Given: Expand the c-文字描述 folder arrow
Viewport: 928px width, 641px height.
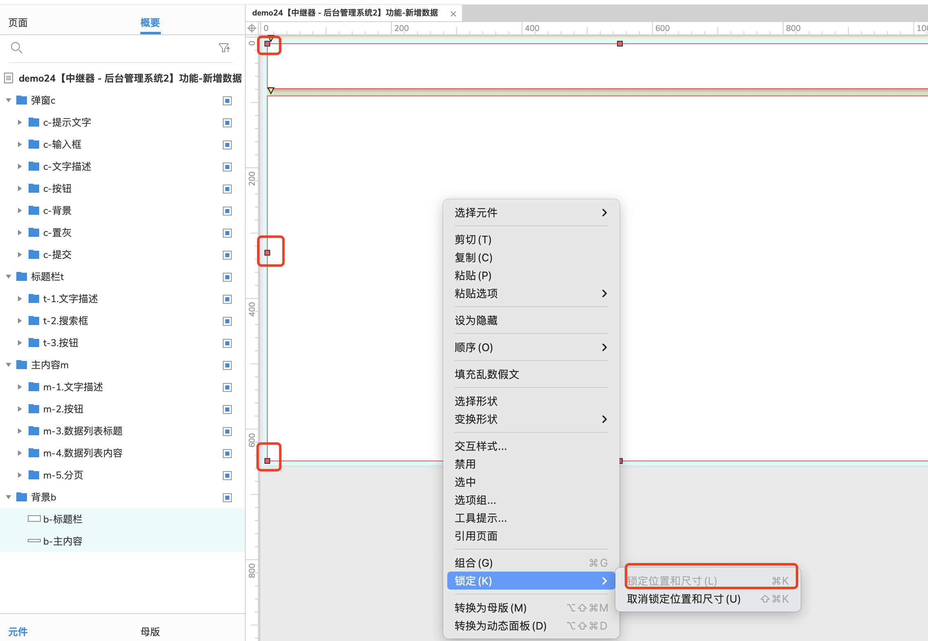Looking at the screenshot, I should tap(19, 166).
